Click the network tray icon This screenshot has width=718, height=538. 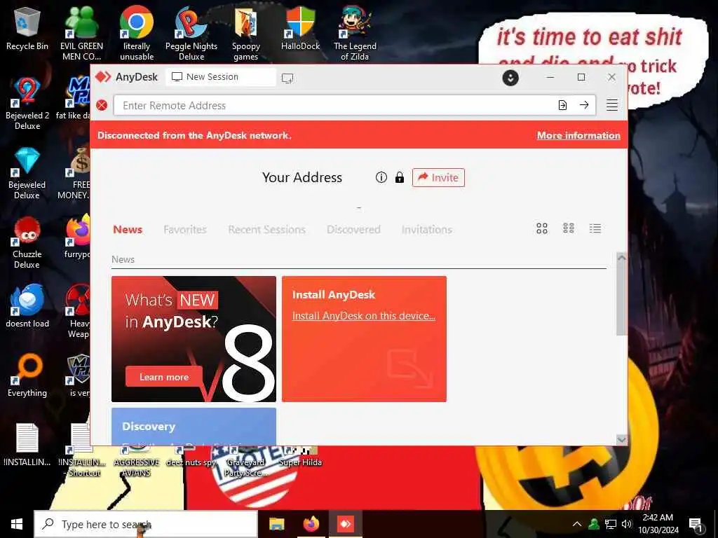611,524
